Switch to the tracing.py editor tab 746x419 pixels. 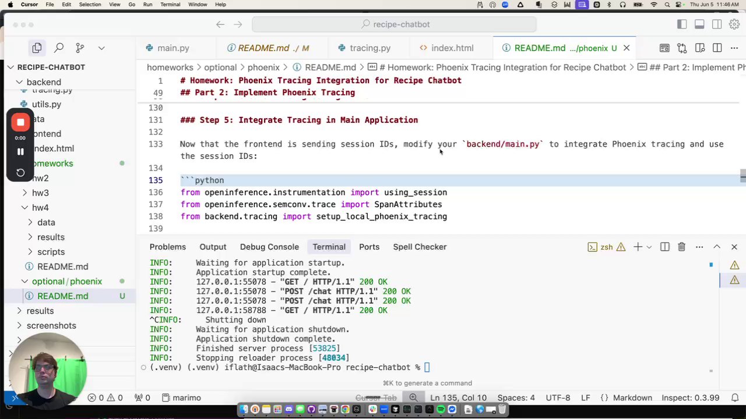tap(370, 48)
